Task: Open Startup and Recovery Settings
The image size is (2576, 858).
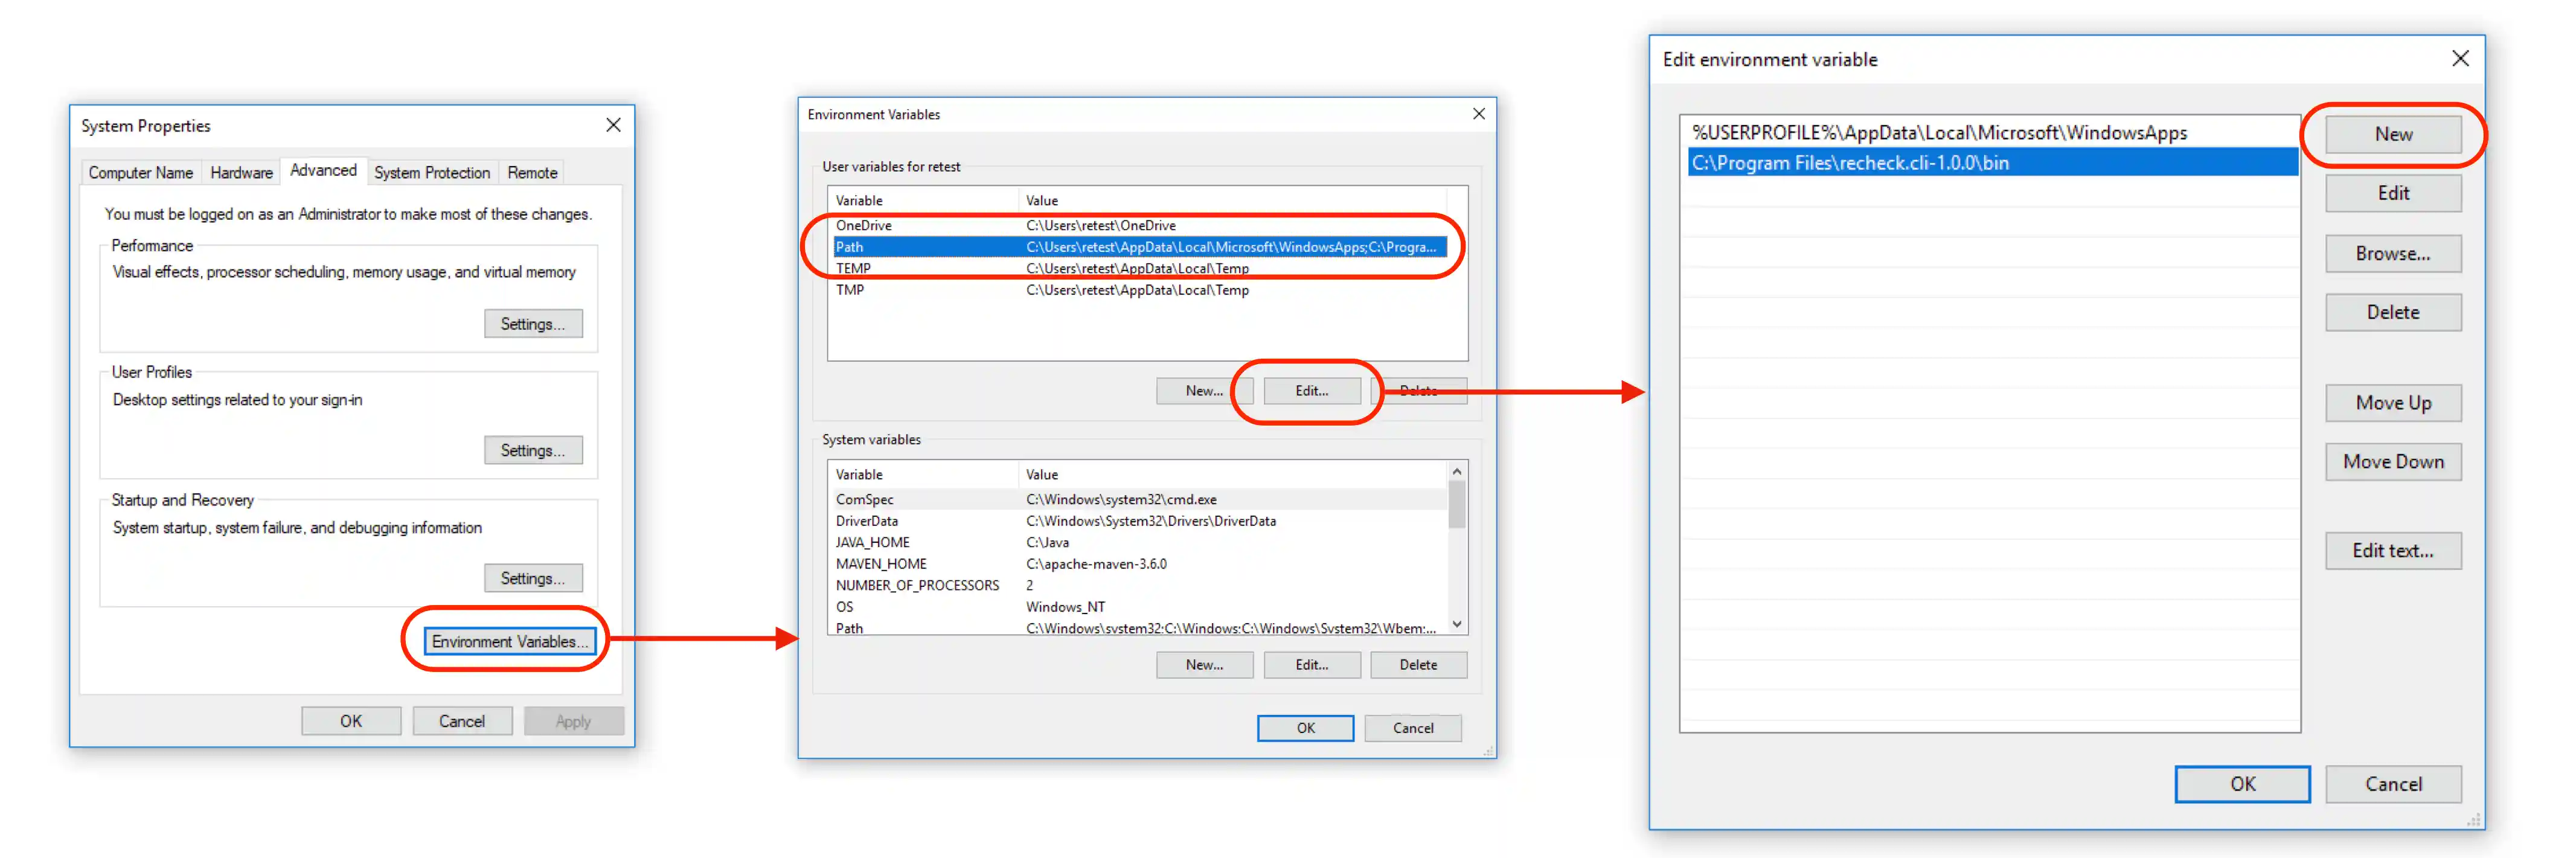Action: point(533,577)
